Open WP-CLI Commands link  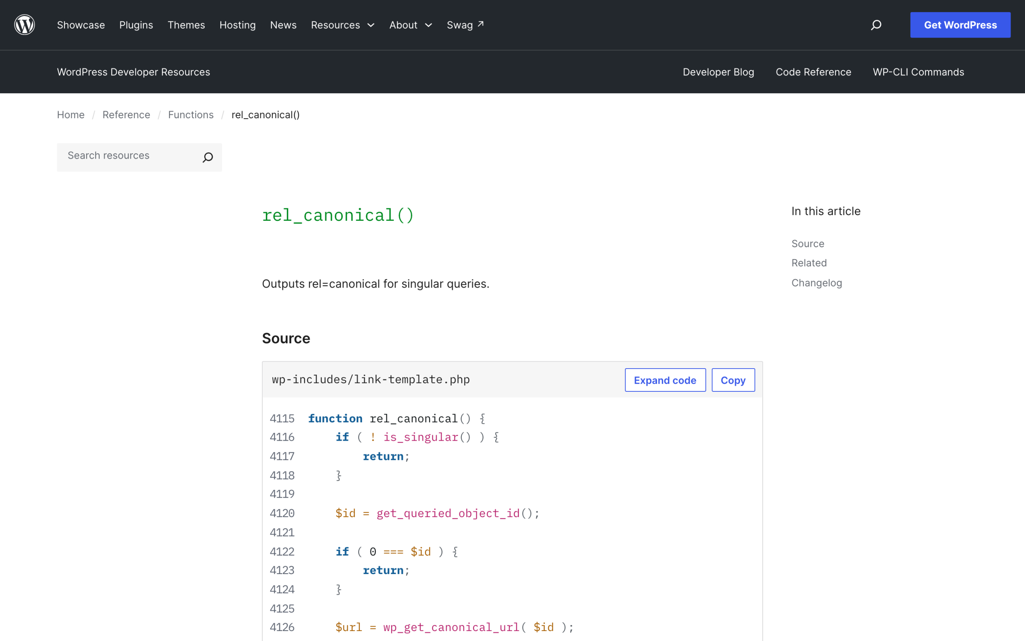918,72
